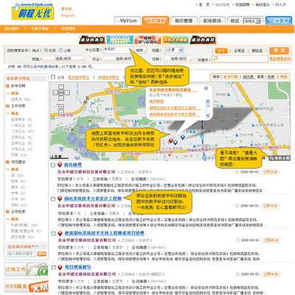Pan the map up with the arrow
Image resolution: width=295 pixels, height=295 pixels.
pos(61,86)
